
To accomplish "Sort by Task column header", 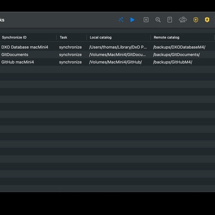I will [64, 37].
